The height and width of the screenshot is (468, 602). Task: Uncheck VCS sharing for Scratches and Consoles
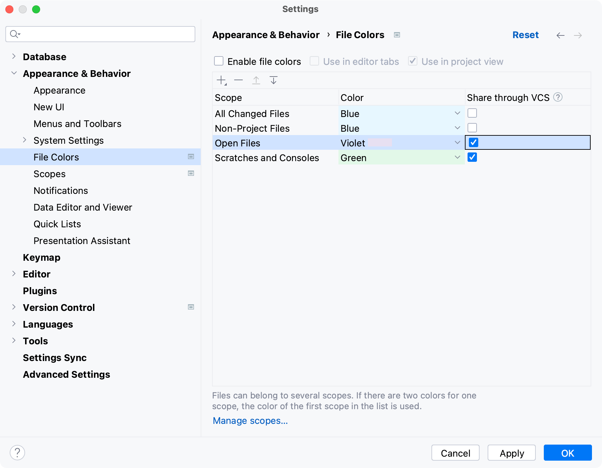(x=472, y=157)
